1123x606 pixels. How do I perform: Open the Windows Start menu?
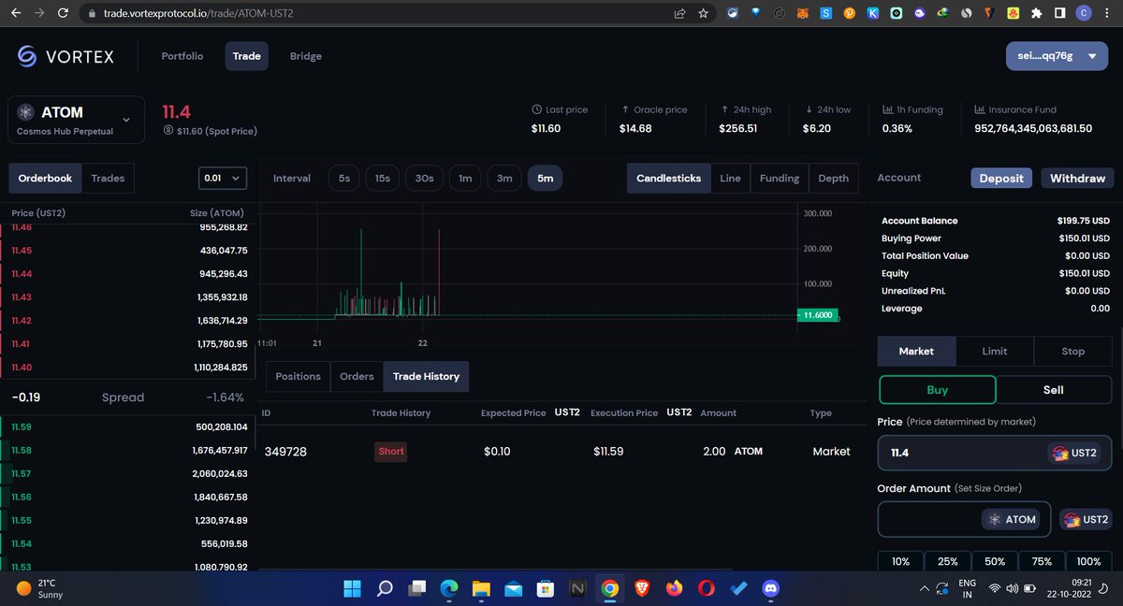pyautogui.click(x=353, y=588)
